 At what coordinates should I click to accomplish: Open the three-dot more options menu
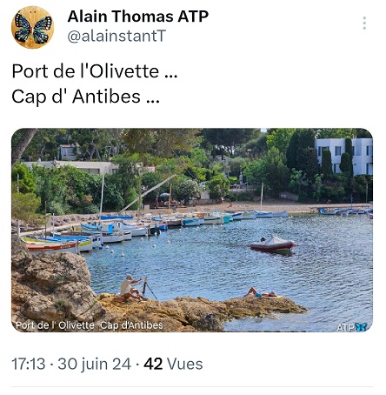coord(364,23)
